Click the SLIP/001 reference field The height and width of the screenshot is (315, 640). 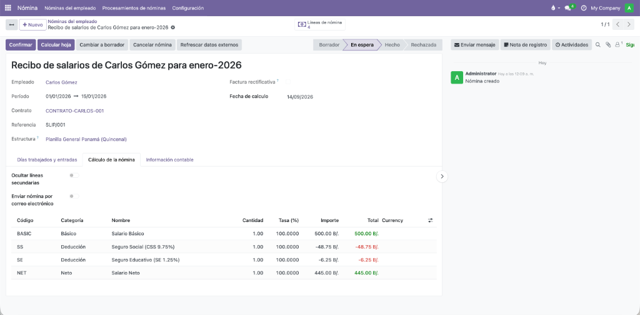coord(56,125)
